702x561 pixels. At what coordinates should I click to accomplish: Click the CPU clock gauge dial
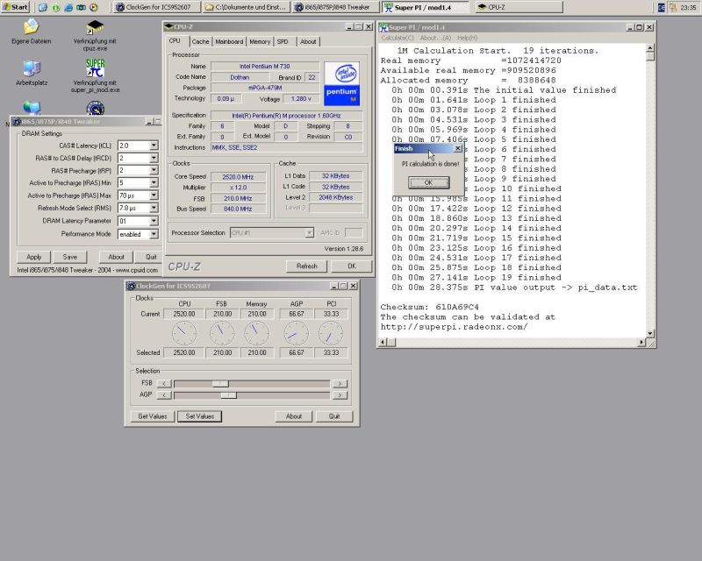coord(184,333)
